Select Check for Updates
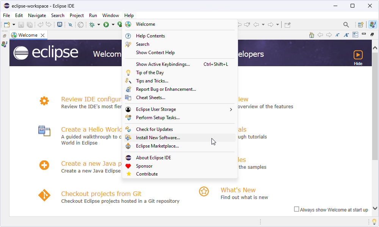The image size is (379, 227). pyautogui.click(x=180, y=129)
